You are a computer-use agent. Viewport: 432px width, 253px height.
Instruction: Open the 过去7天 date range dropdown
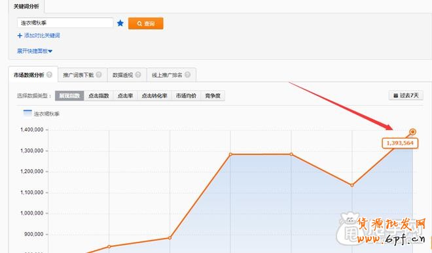[x=406, y=95]
